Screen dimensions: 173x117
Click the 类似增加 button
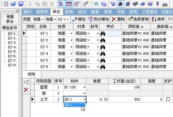(x=98, y=19)
